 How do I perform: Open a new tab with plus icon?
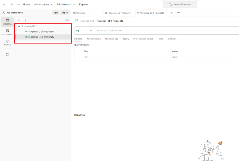point(172,13)
